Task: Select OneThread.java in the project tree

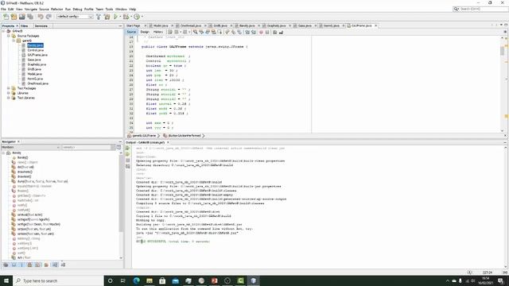Action: coord(37,83)
